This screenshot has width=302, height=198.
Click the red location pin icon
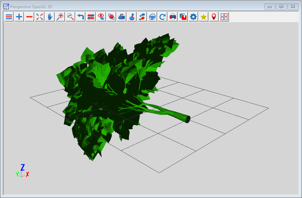(214, 17)
